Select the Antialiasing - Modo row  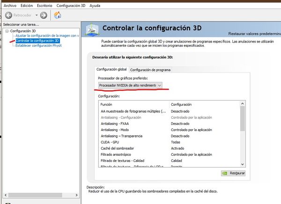click(x=170, y=130)
